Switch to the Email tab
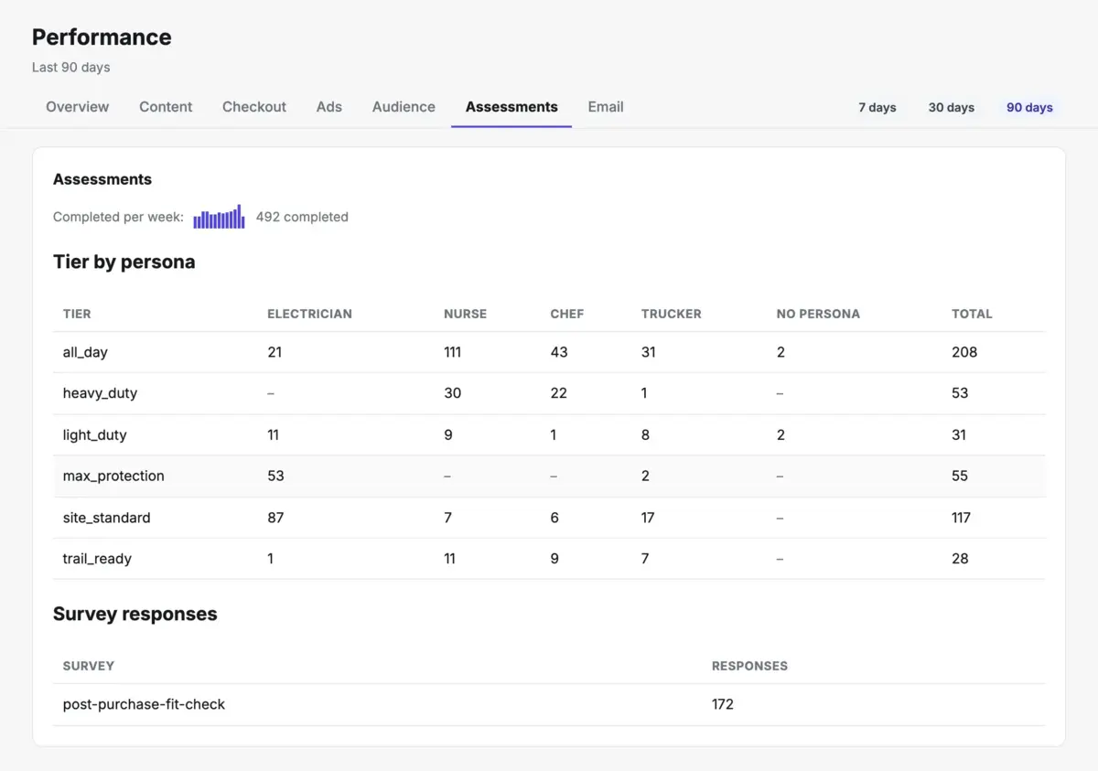1098x771 pixels. [606, 107]
